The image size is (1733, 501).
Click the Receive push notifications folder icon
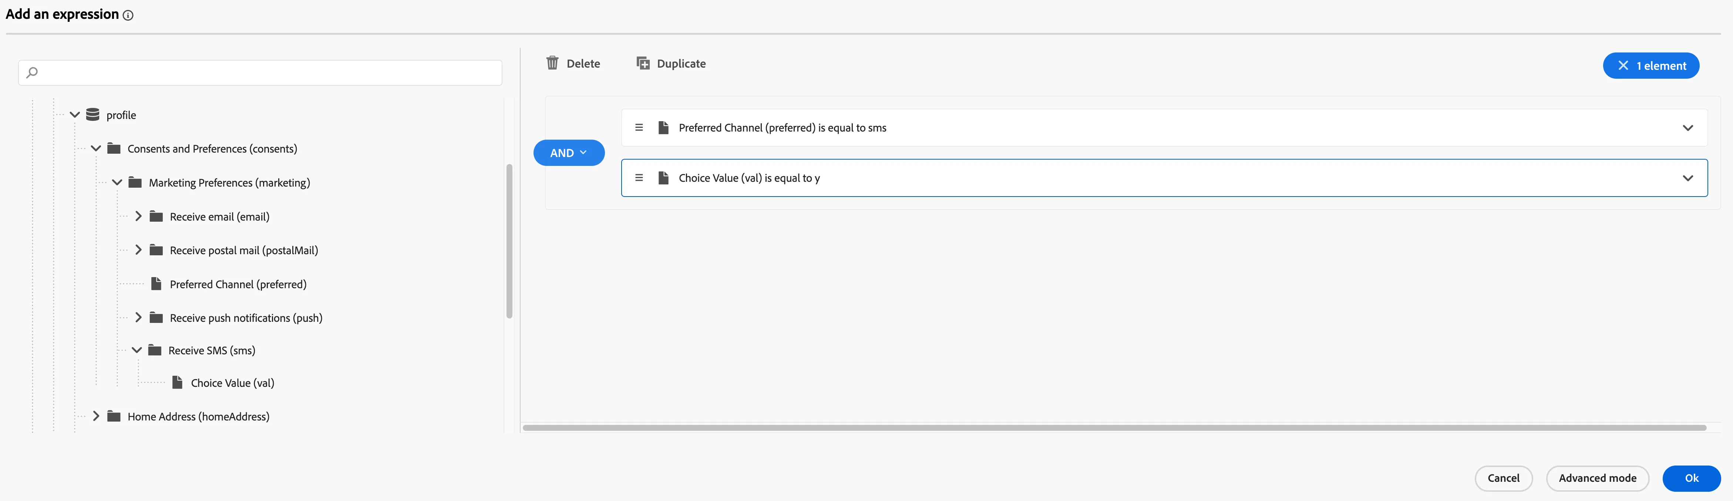pos(156,318)
